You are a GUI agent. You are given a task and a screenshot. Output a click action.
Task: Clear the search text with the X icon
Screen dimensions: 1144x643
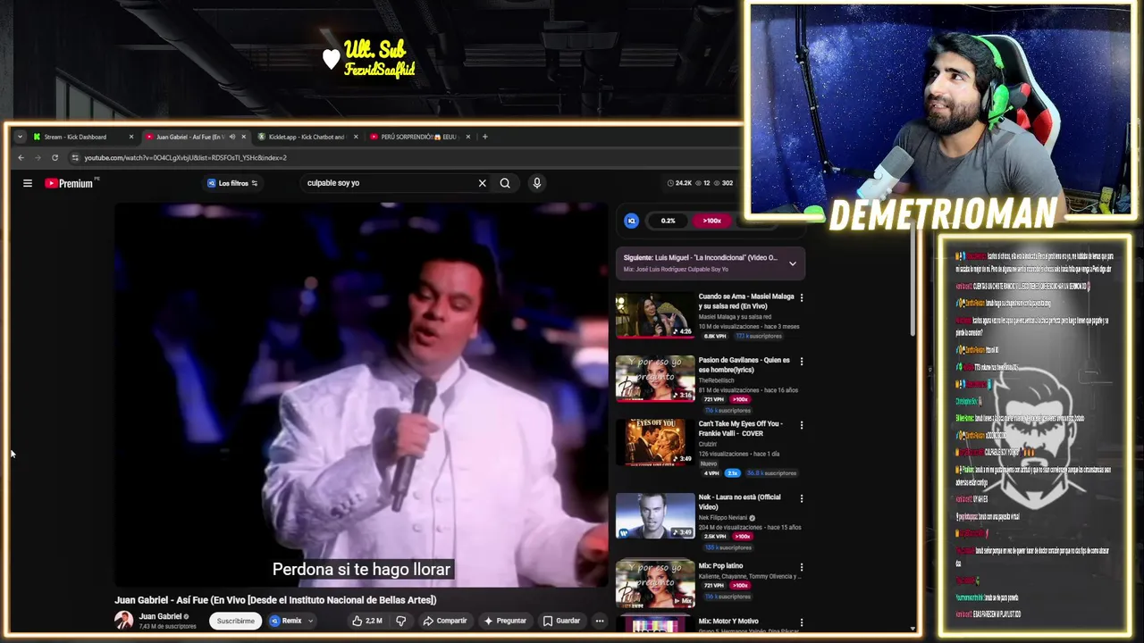[x=482, y=183]
